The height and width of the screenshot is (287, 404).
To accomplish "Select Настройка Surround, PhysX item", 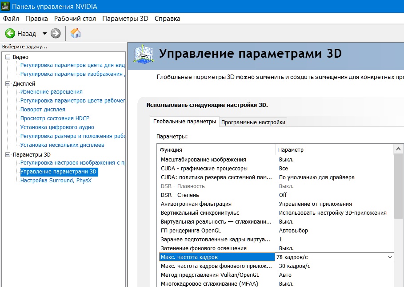I will [x=56, y=181].
